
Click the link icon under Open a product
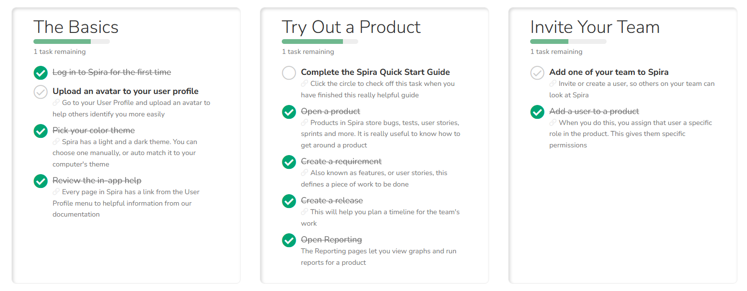[x=306, y=123]
